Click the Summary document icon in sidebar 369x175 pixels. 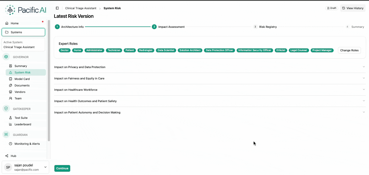coord(11,66)
